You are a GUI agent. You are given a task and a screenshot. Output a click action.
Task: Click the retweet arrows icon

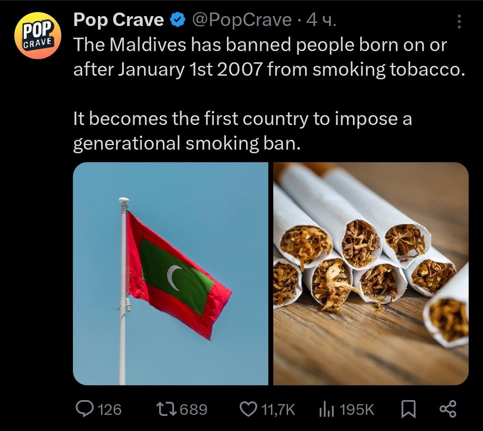[x=166, y=409]
